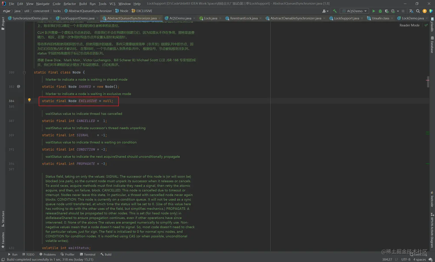Open the AQSDemo run configuration dropdown
Image resolution: width=435 pixels, height=262 pixels.
click(354, 11)
